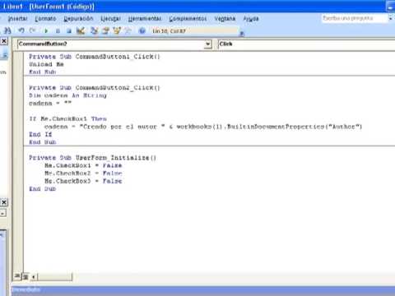Click the Find binoculars icon
Screen dimensions: 395x296
(x=8, y=30)
